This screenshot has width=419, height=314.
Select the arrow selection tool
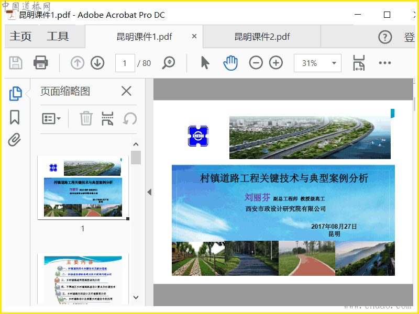(x=205, y=63)
